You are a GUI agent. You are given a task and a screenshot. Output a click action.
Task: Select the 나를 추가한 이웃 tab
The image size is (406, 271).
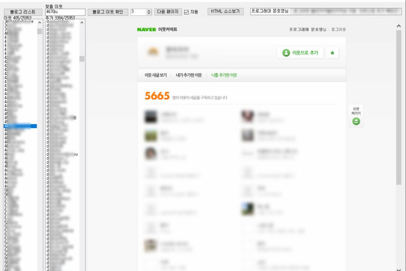coord(224,75)
